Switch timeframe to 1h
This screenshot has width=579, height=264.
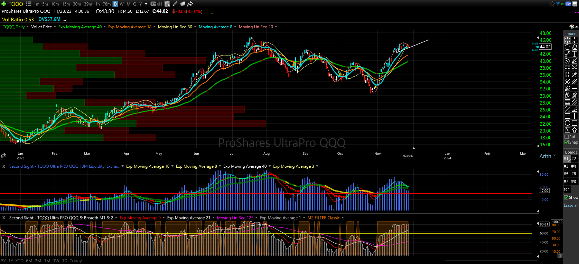click(97, 4)
